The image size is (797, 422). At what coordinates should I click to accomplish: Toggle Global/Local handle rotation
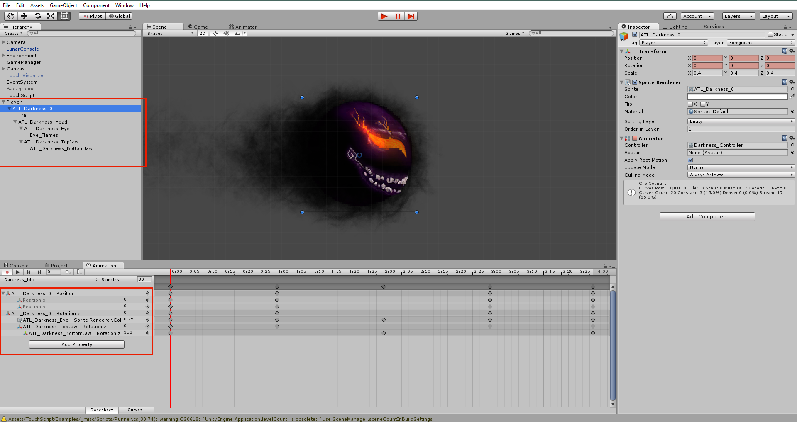(x=119, y=16)
